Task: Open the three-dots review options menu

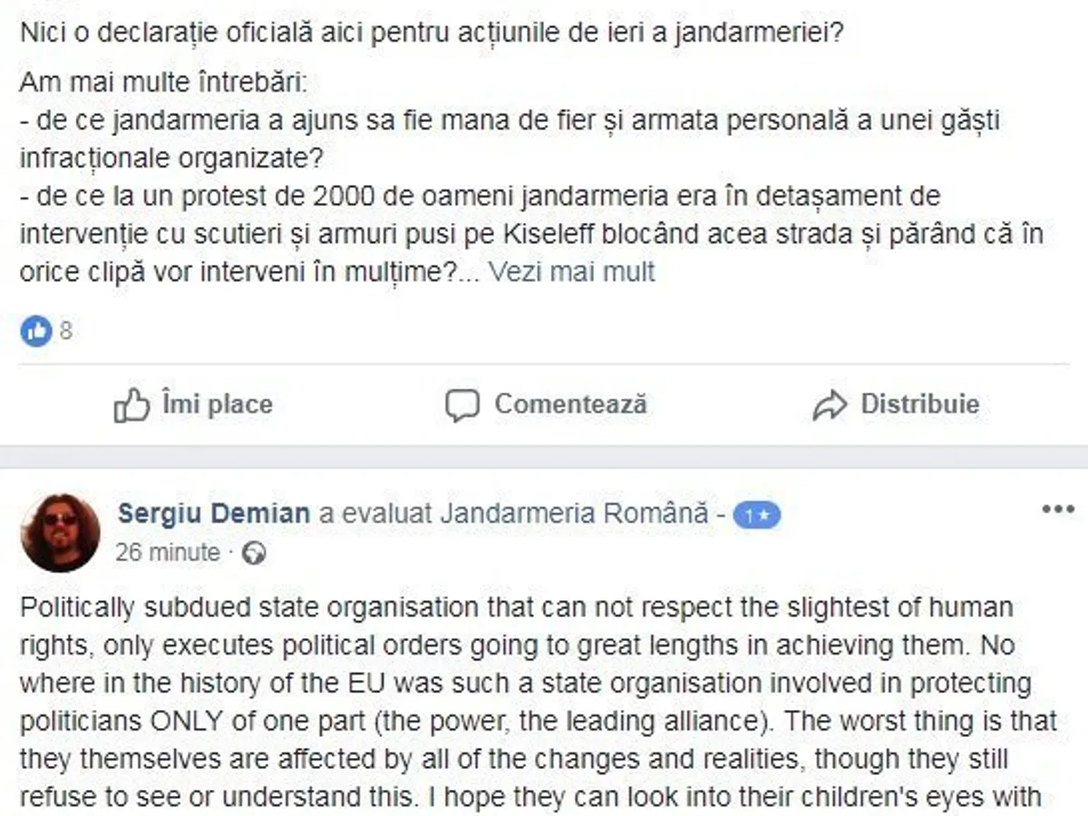Action: (x=1057, y=510)
